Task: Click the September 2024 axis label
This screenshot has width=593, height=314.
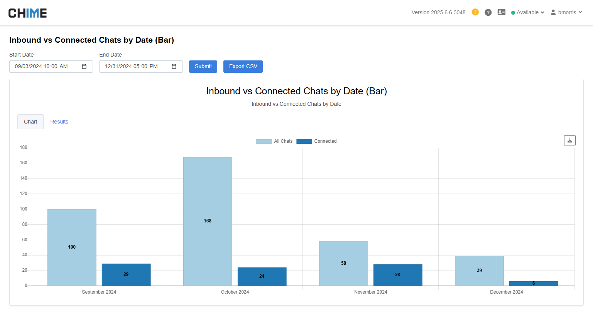Action: coord(99,292)
